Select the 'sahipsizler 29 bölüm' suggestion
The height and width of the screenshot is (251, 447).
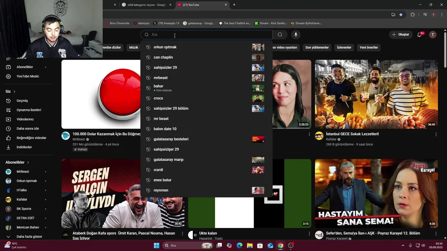pos(206,108)
